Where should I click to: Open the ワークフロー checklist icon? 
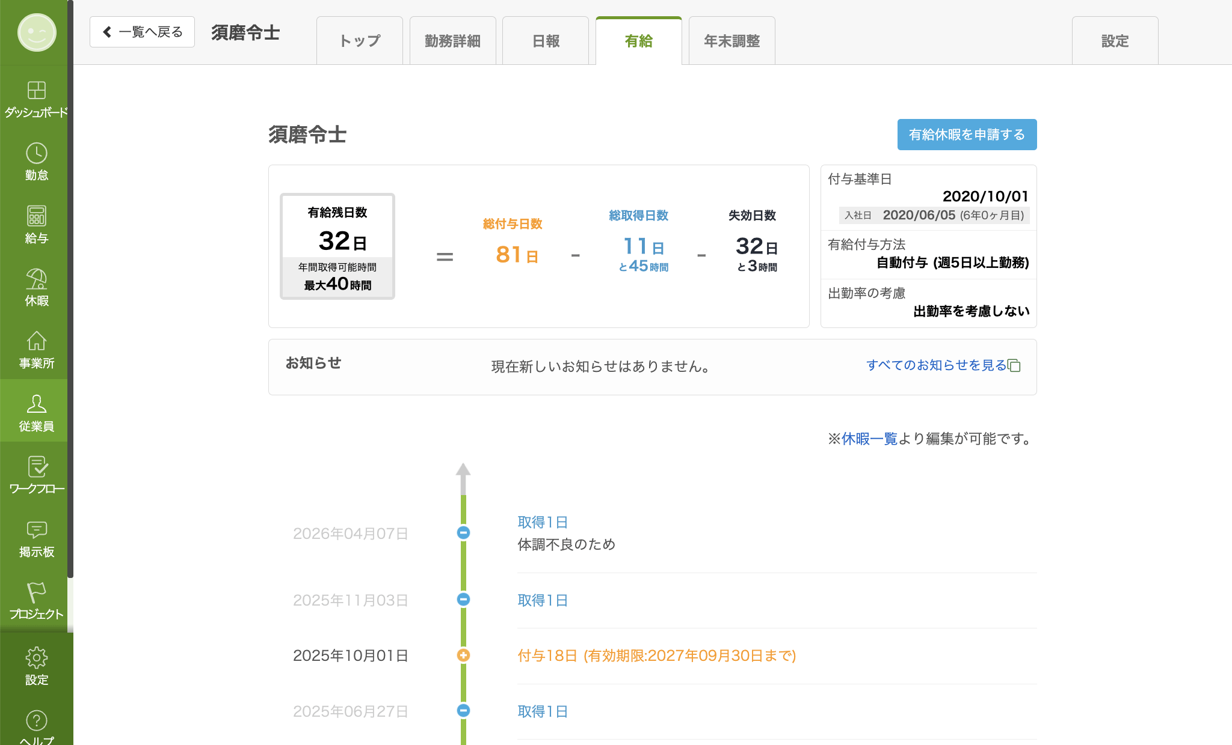36,466
